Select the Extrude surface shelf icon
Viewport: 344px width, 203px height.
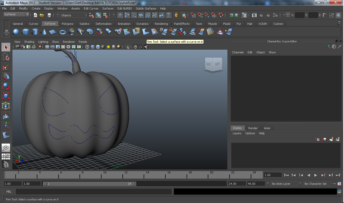click(x=99, y=32)
